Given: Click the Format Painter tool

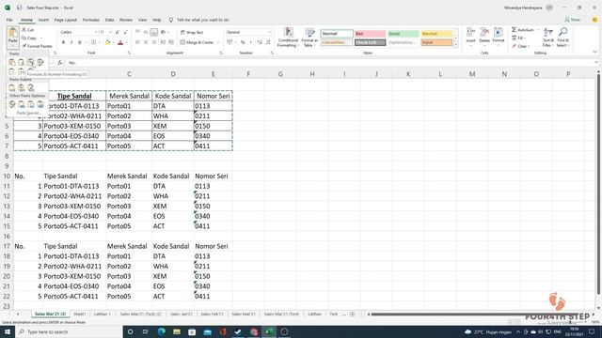Looking at the screenshot, I should [x=37, y=46].
